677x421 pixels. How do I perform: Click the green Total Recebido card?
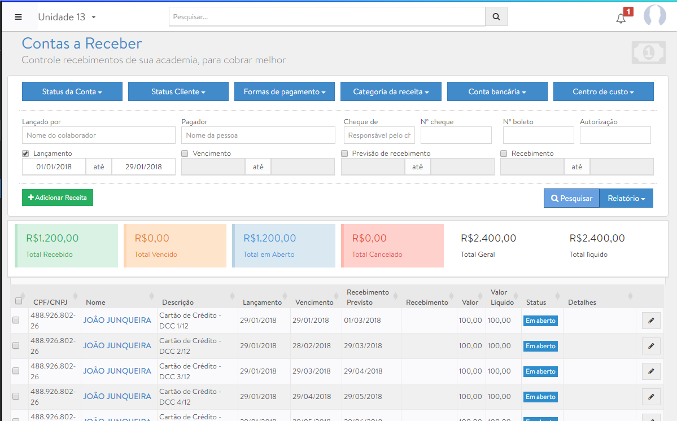[x=67, y=245]
